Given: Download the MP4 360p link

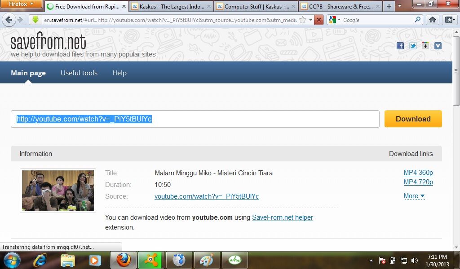Looking at the screenshot, I should 418,173.
